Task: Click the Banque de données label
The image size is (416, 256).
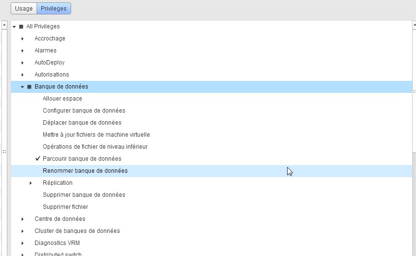Action: coord(61,86)
